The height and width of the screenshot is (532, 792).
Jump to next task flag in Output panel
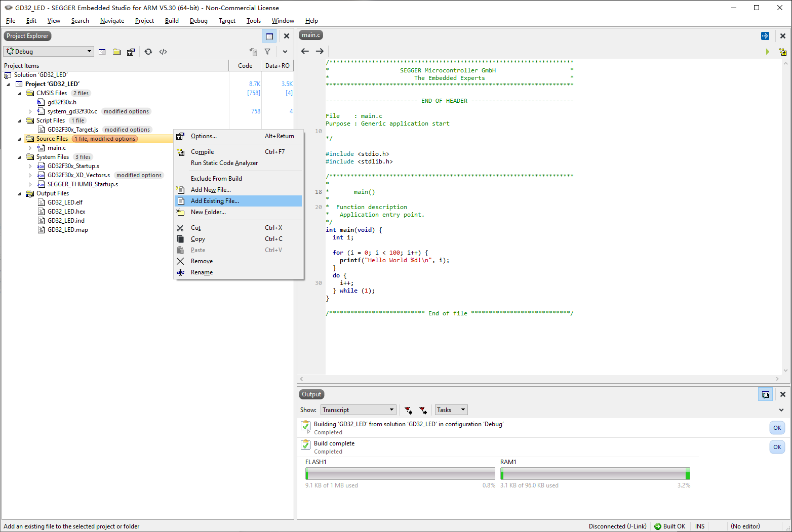coord(423,410)
